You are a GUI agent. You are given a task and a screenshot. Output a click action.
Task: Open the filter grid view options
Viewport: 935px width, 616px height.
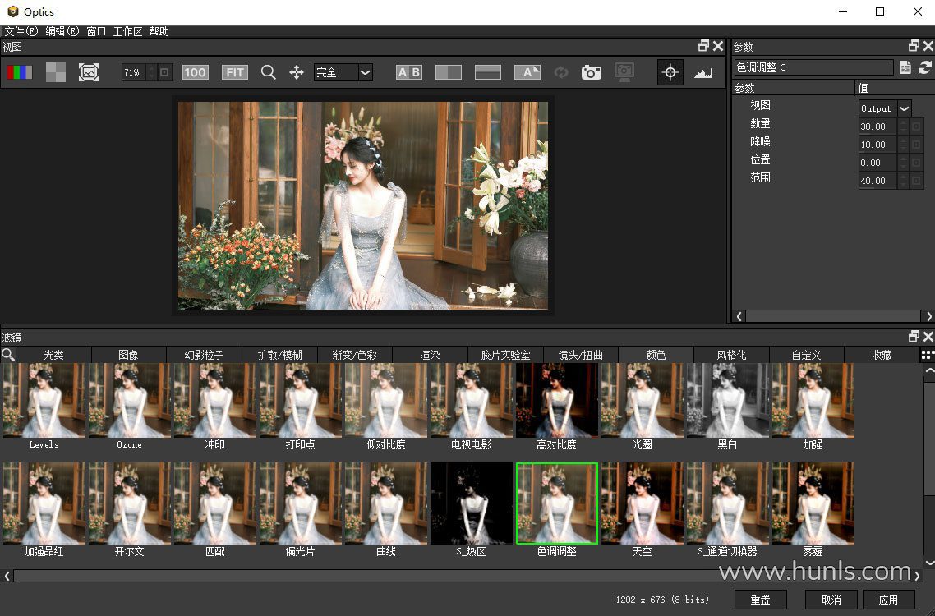[927, 355]
